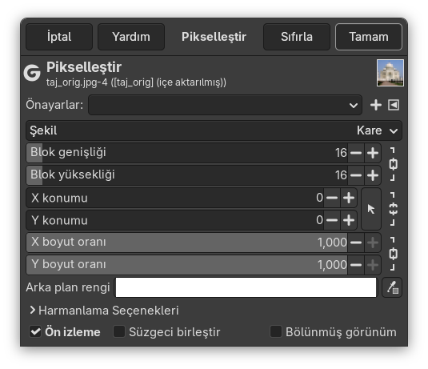Click the GEGL G logo icon
Screen dimensions: 428x369
(x=32, y=73)
